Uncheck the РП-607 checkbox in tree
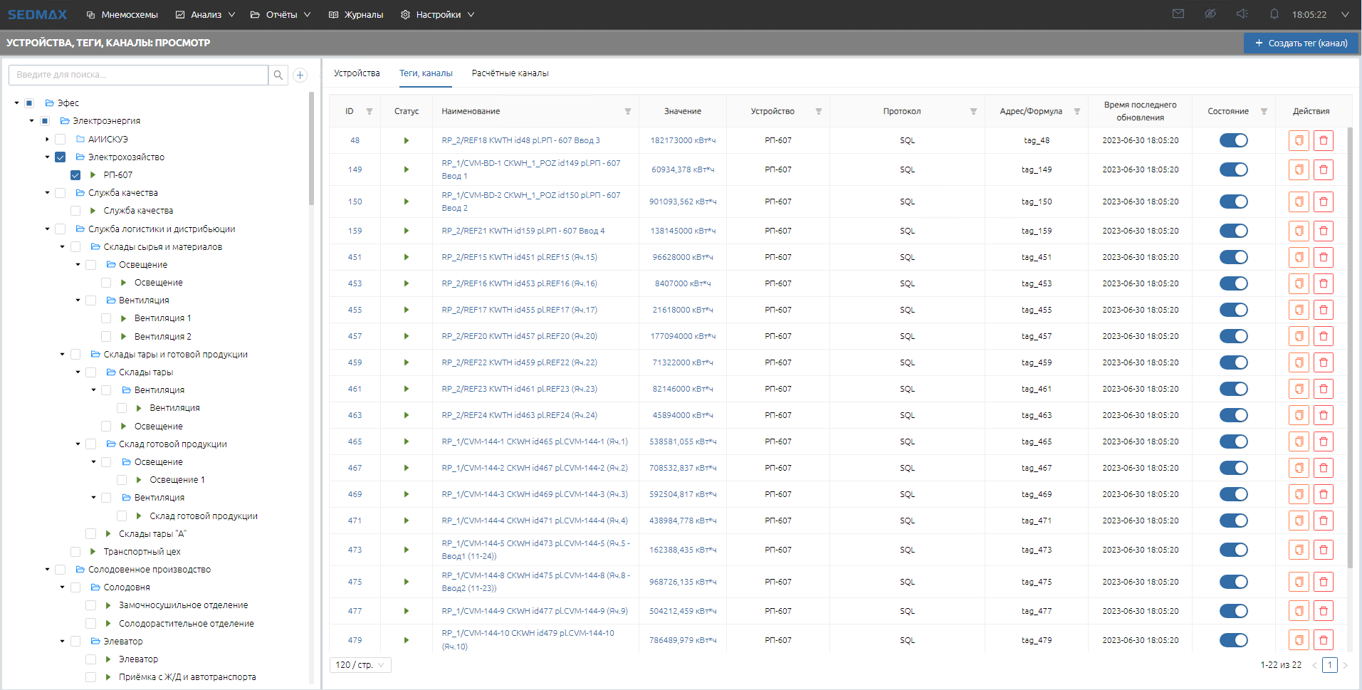Viewport: 1362px width, 690px height. coord(75,175)
